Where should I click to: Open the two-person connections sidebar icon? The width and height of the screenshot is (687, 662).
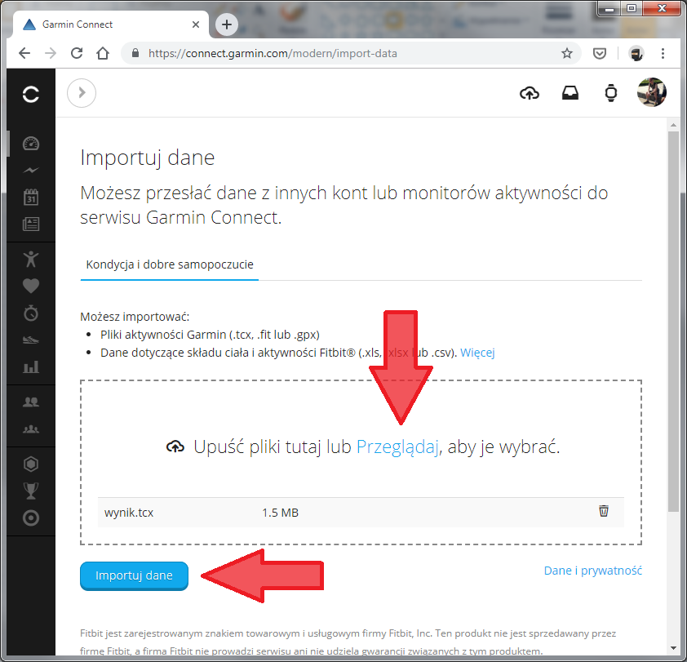pyautogui.click(x=31, y=402)
